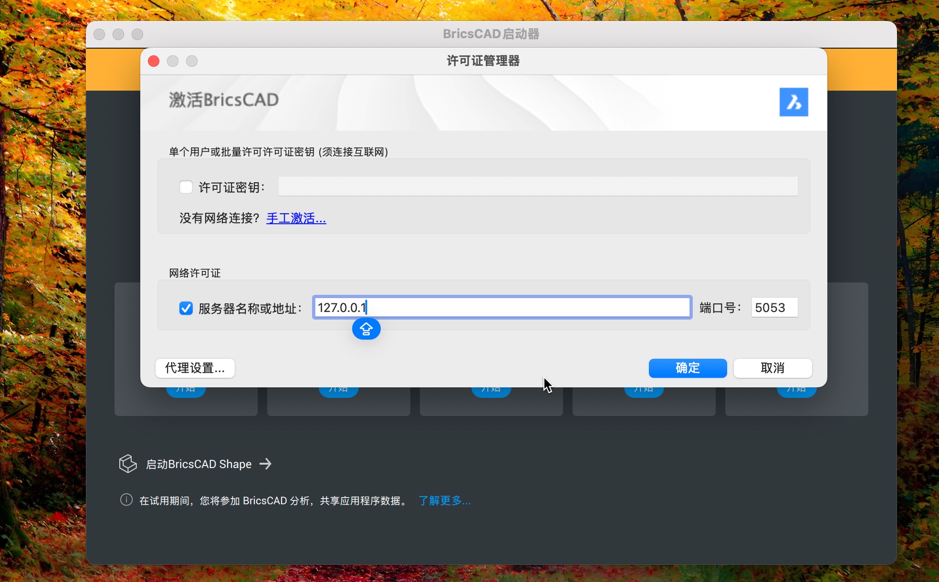Click the arrow next to 启动BricsCAD Shape
Image resolution: width=939 pixels, height=582 pixels.
point(266,464)
